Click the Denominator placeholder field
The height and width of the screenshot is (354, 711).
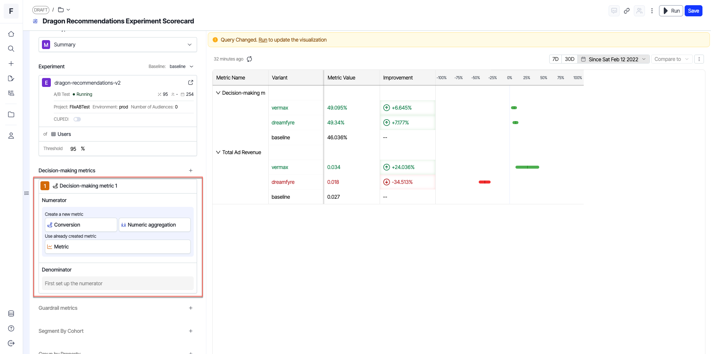(x=118, y=283)
